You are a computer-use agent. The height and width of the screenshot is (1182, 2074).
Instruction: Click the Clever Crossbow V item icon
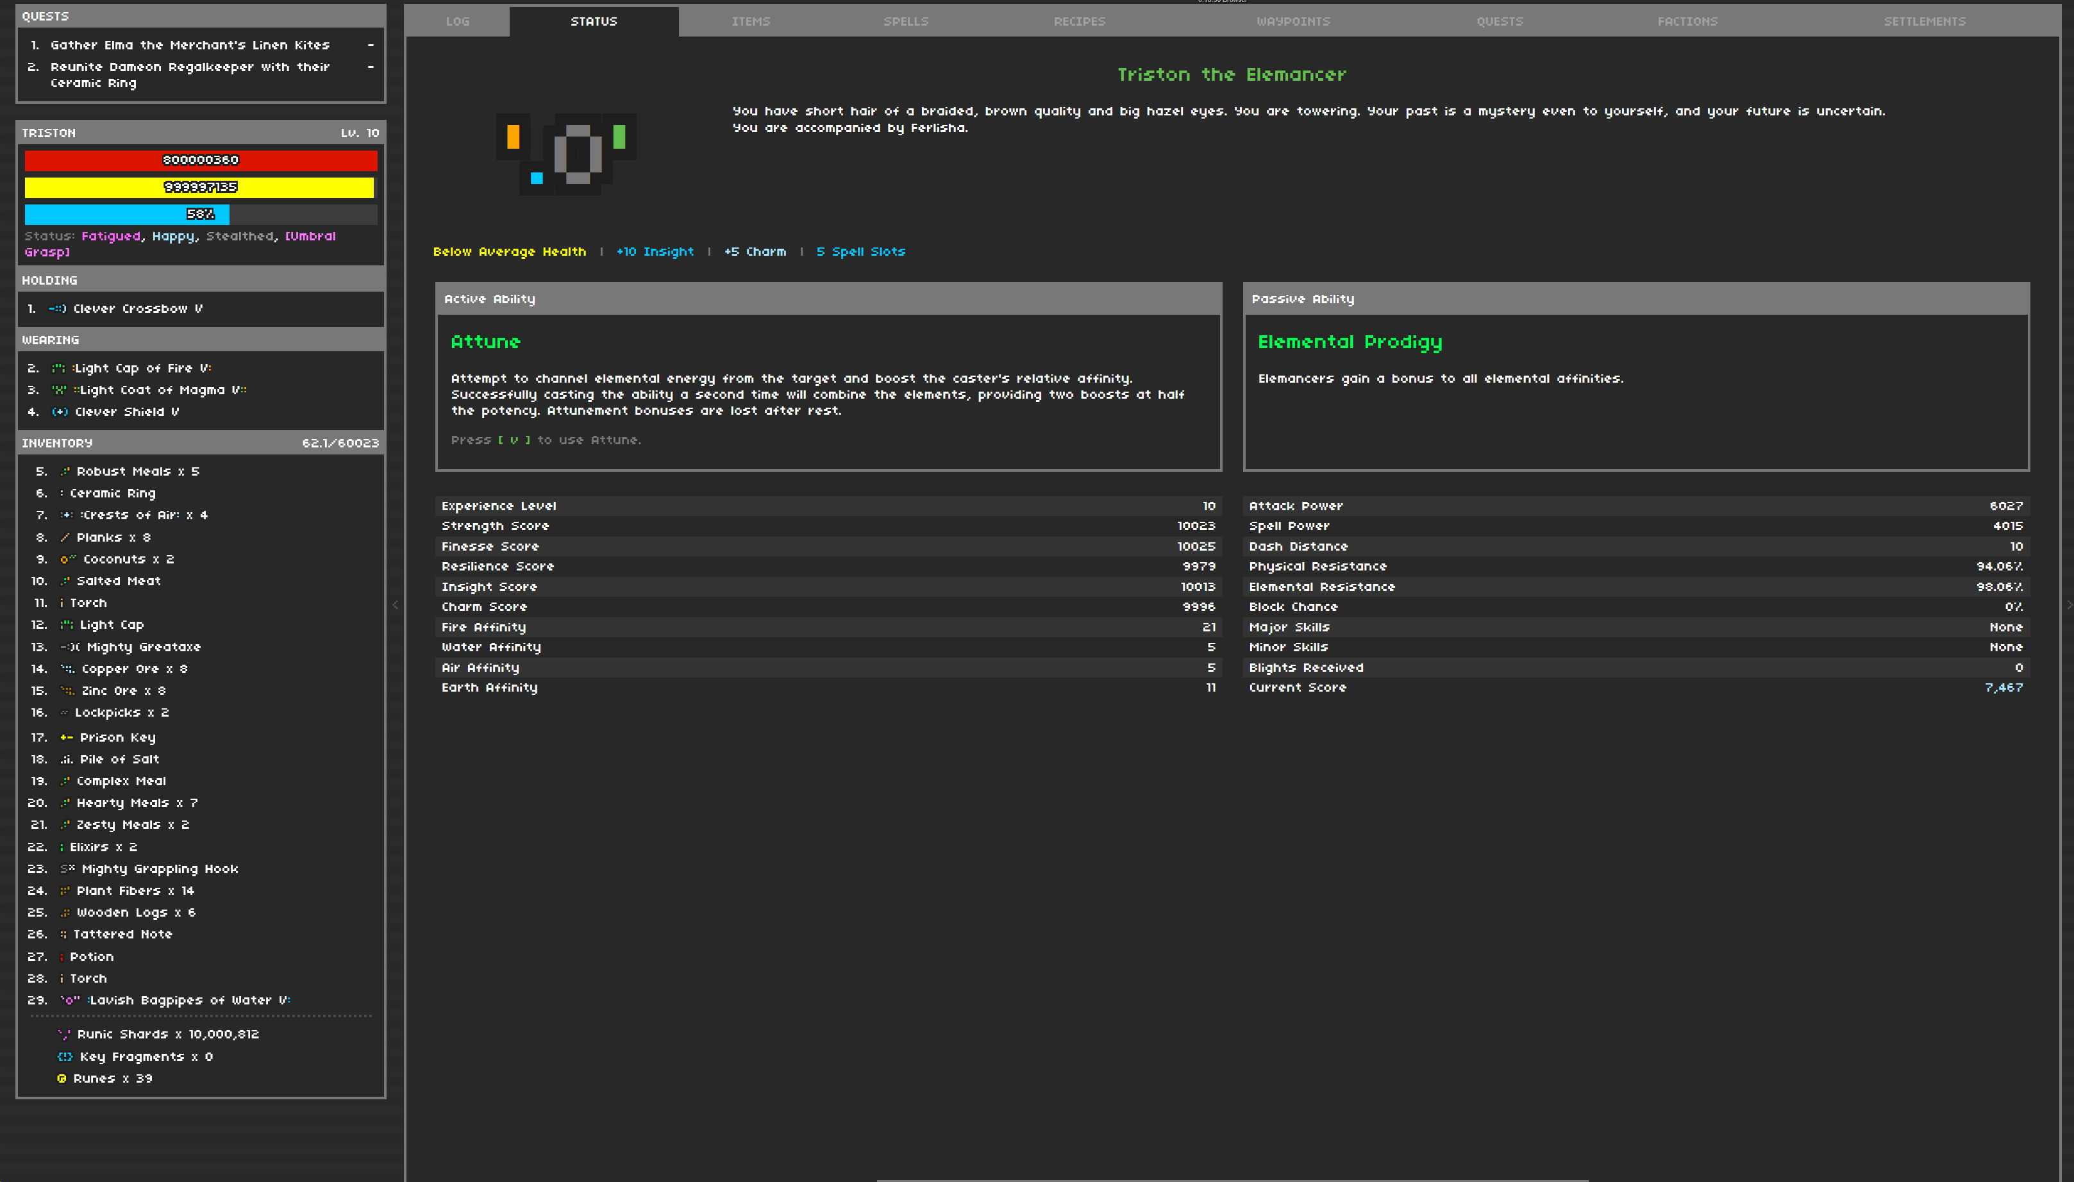tap(58, 308)
